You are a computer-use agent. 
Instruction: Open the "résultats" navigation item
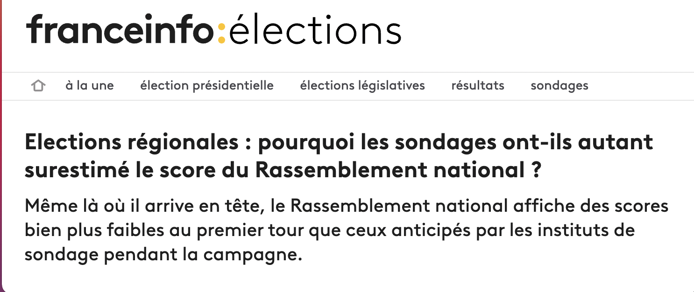[478, 86]
